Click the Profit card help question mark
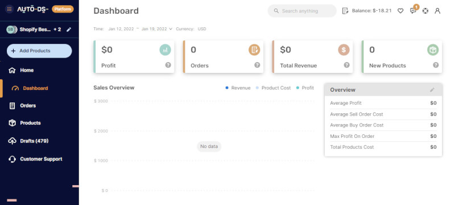455x205 pixels. (x=168, y=65)
